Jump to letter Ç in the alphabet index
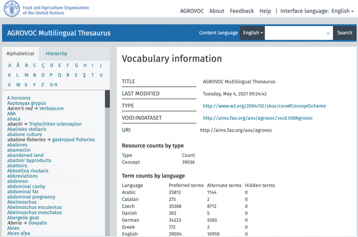Image resolution: width=358 pixels, height=237 pixels. 43,66
